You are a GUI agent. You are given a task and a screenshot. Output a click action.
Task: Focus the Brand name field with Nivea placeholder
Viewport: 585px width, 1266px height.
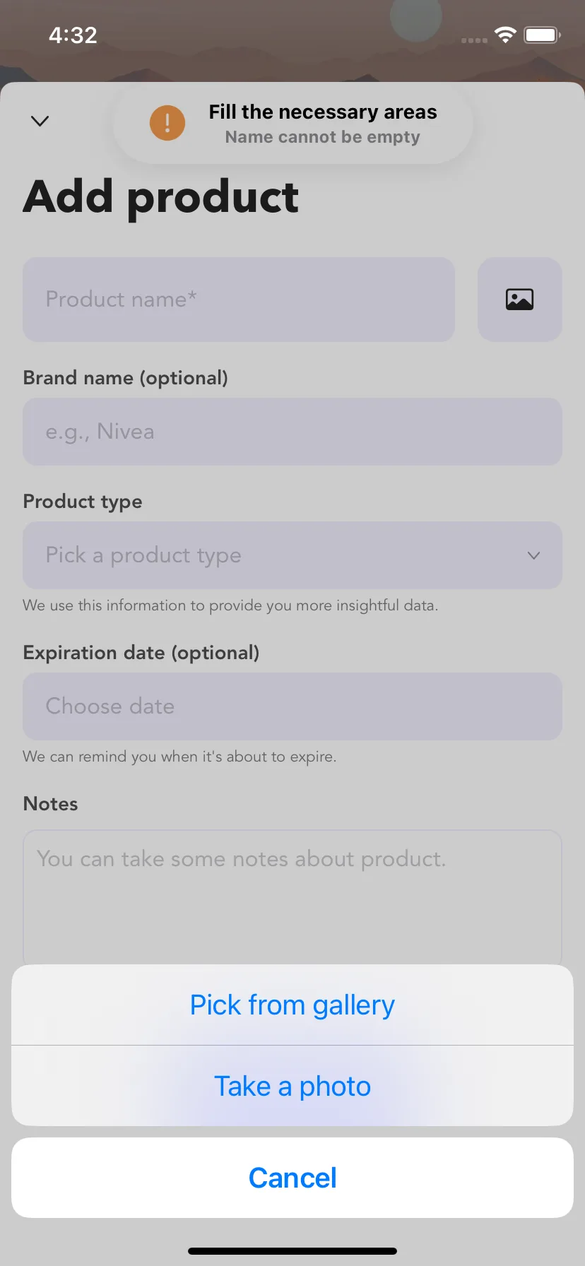tap(292, 432)
